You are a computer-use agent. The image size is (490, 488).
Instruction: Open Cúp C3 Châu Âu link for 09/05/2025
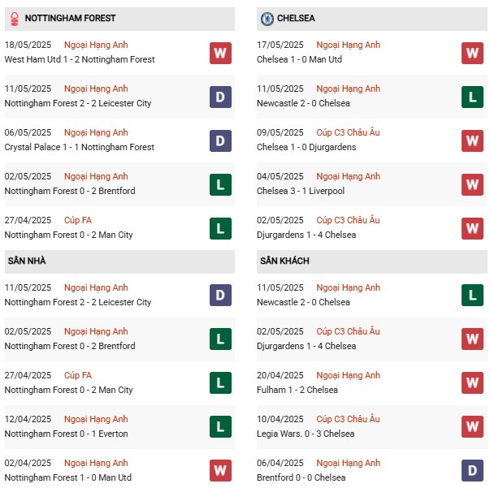click(x=348, y=132)
